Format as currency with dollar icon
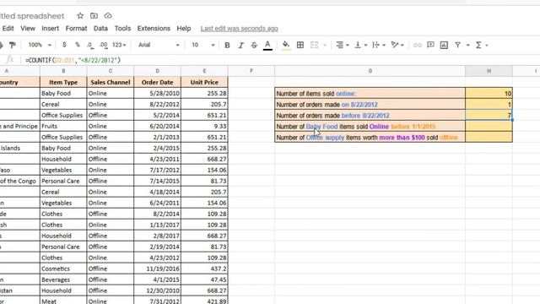 [x=64, y=45]
